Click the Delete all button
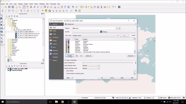 (x=88, y=56)
